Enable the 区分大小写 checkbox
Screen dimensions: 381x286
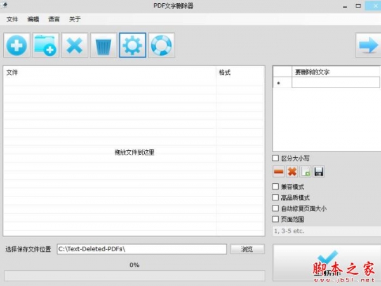[x=276, y=159]
